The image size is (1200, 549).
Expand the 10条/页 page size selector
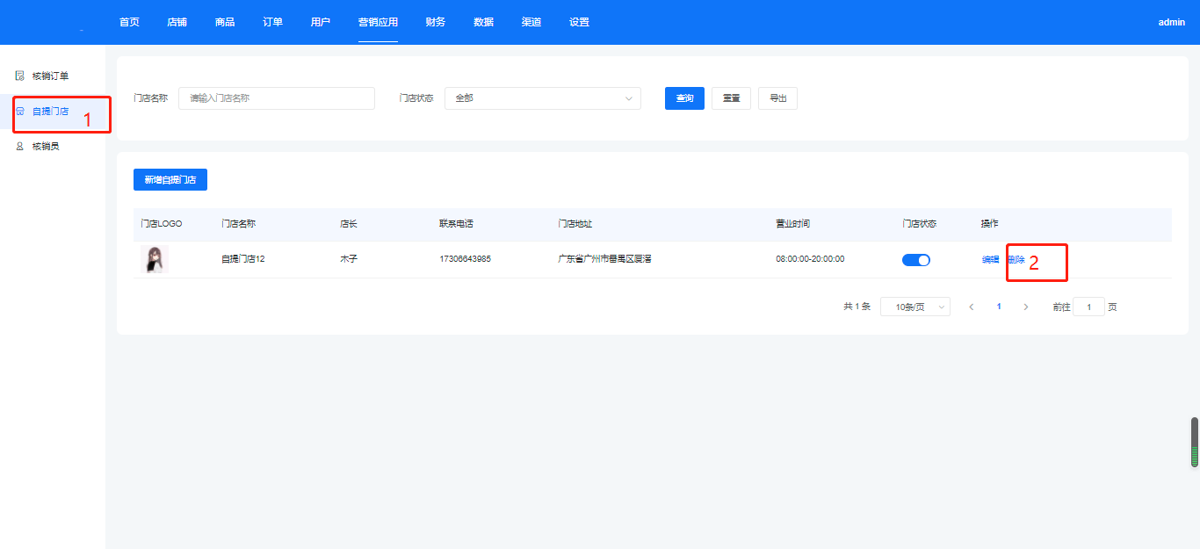[x=914, y=307]
